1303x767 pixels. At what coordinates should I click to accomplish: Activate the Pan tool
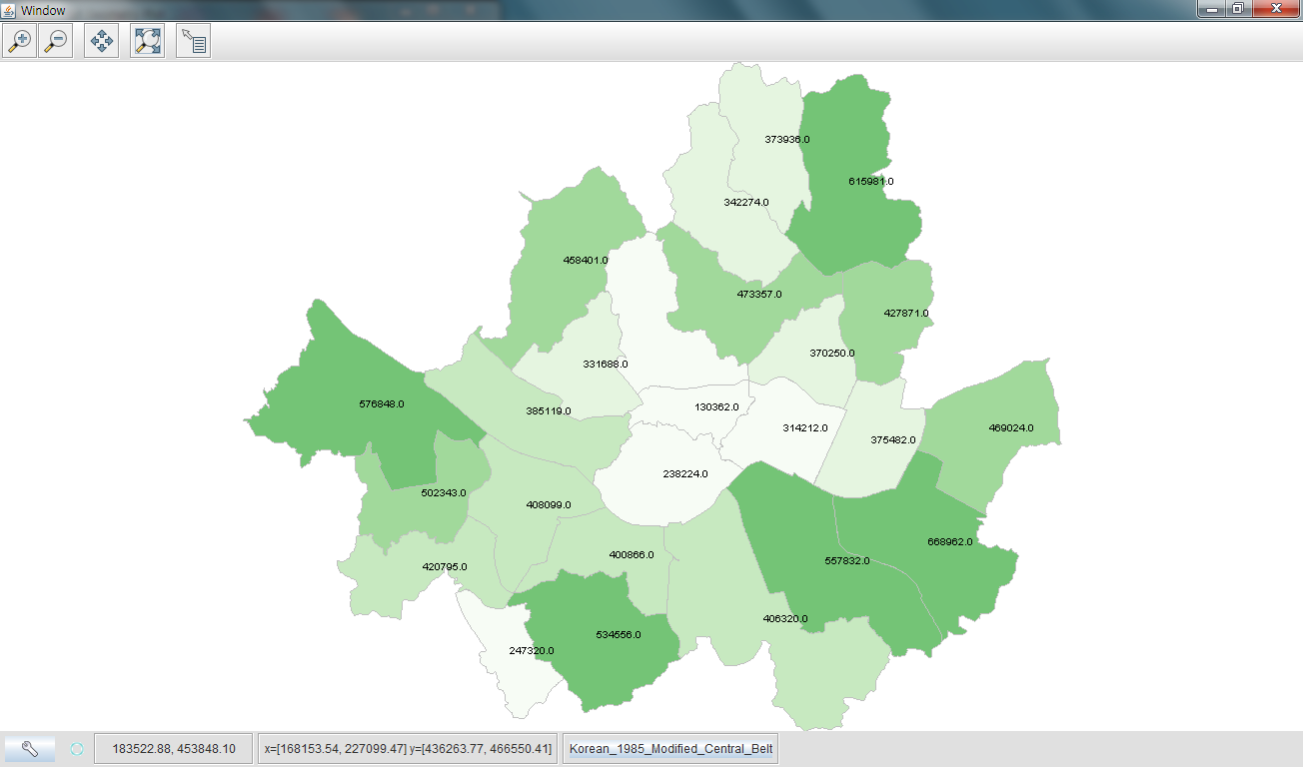pos(100,40)
